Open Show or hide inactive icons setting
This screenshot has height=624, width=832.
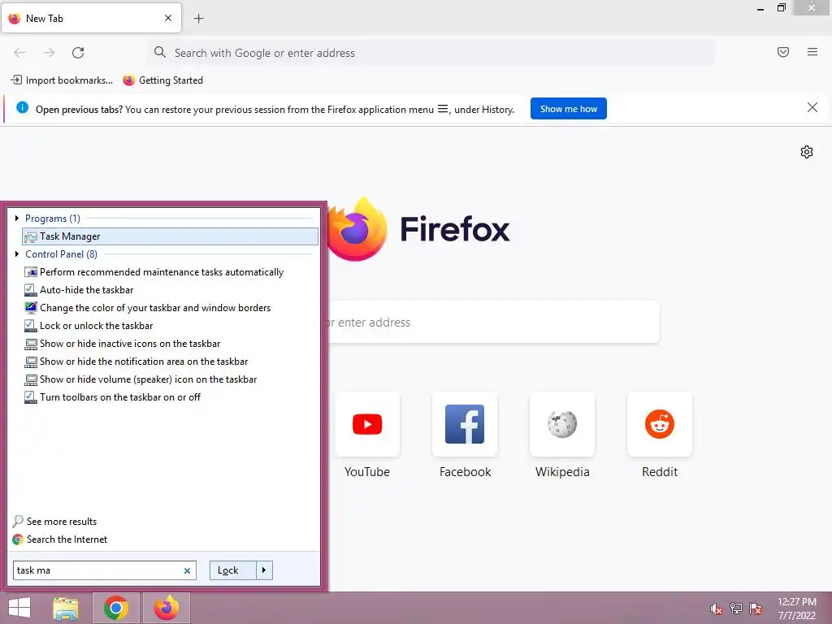click(122, 344)
